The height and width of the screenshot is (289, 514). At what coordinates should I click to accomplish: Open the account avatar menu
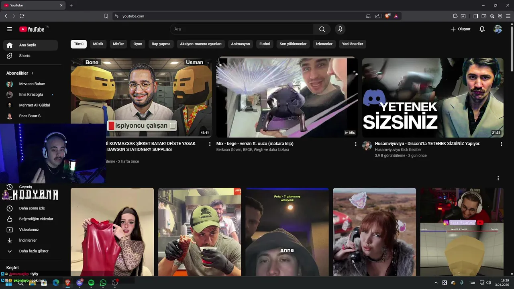(498, 29)
